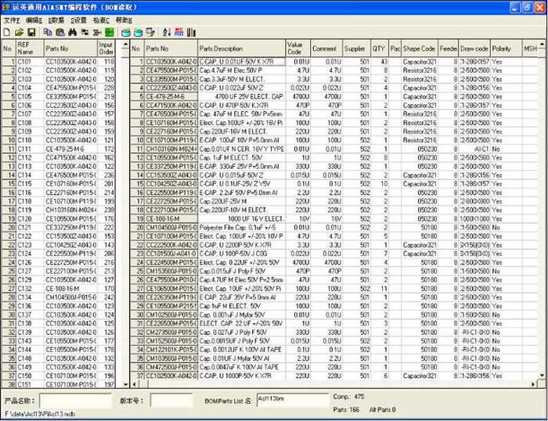Click the Shape Code column header
Screen dimensions: 548x421
[419, 49]
